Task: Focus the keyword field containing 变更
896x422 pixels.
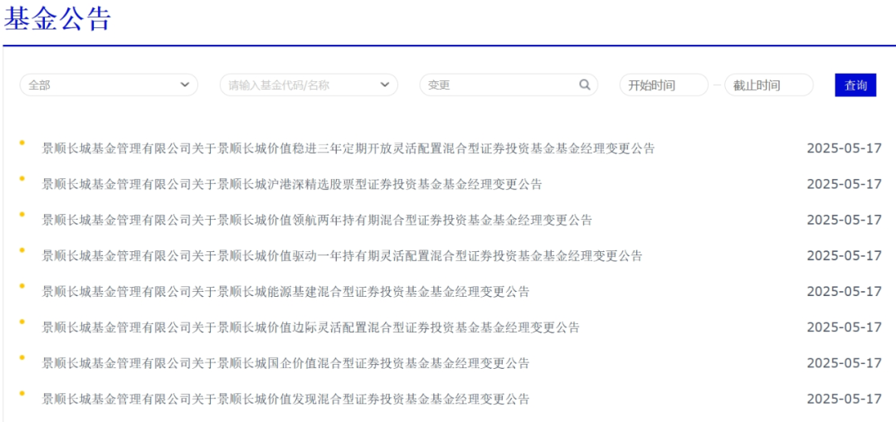Action: coord(509,85)
